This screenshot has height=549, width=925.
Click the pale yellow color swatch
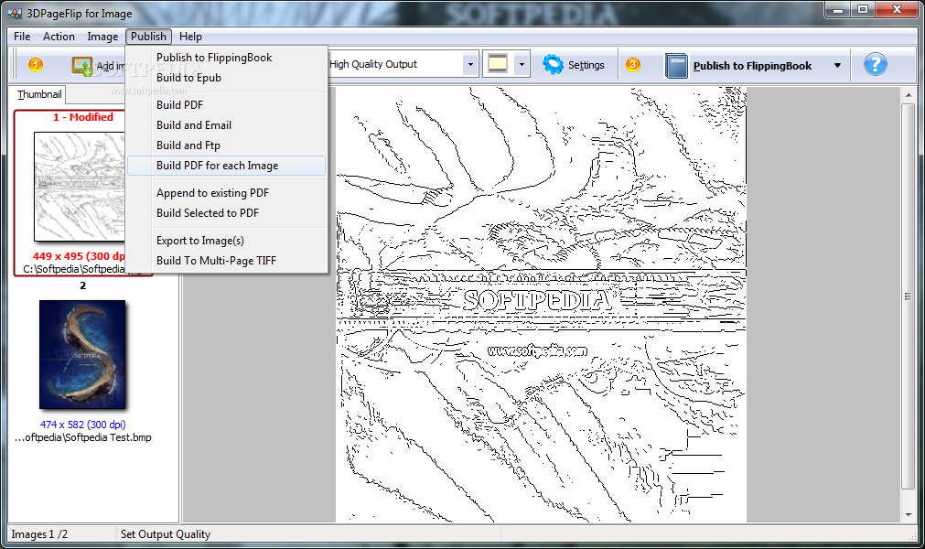[498, 64]
